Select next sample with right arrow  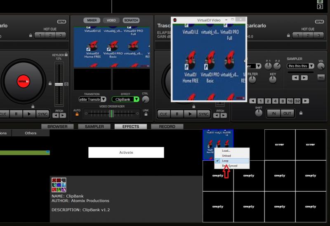[x=304, y=78]
